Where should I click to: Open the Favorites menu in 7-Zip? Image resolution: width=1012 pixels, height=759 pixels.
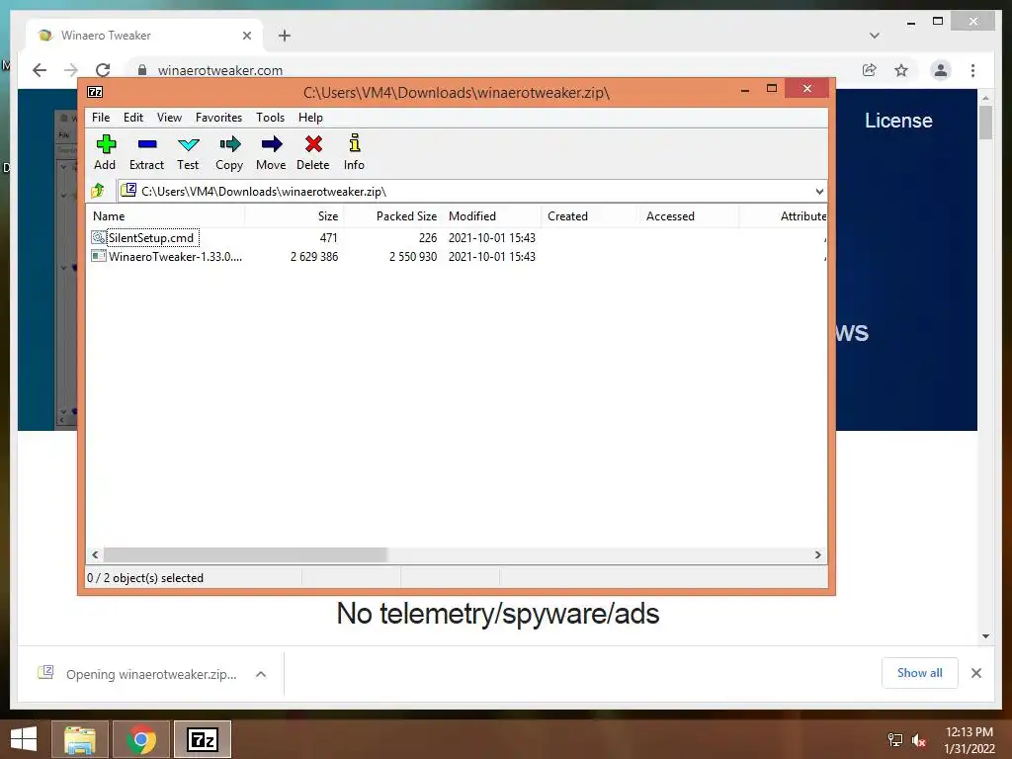coord(218,118)
